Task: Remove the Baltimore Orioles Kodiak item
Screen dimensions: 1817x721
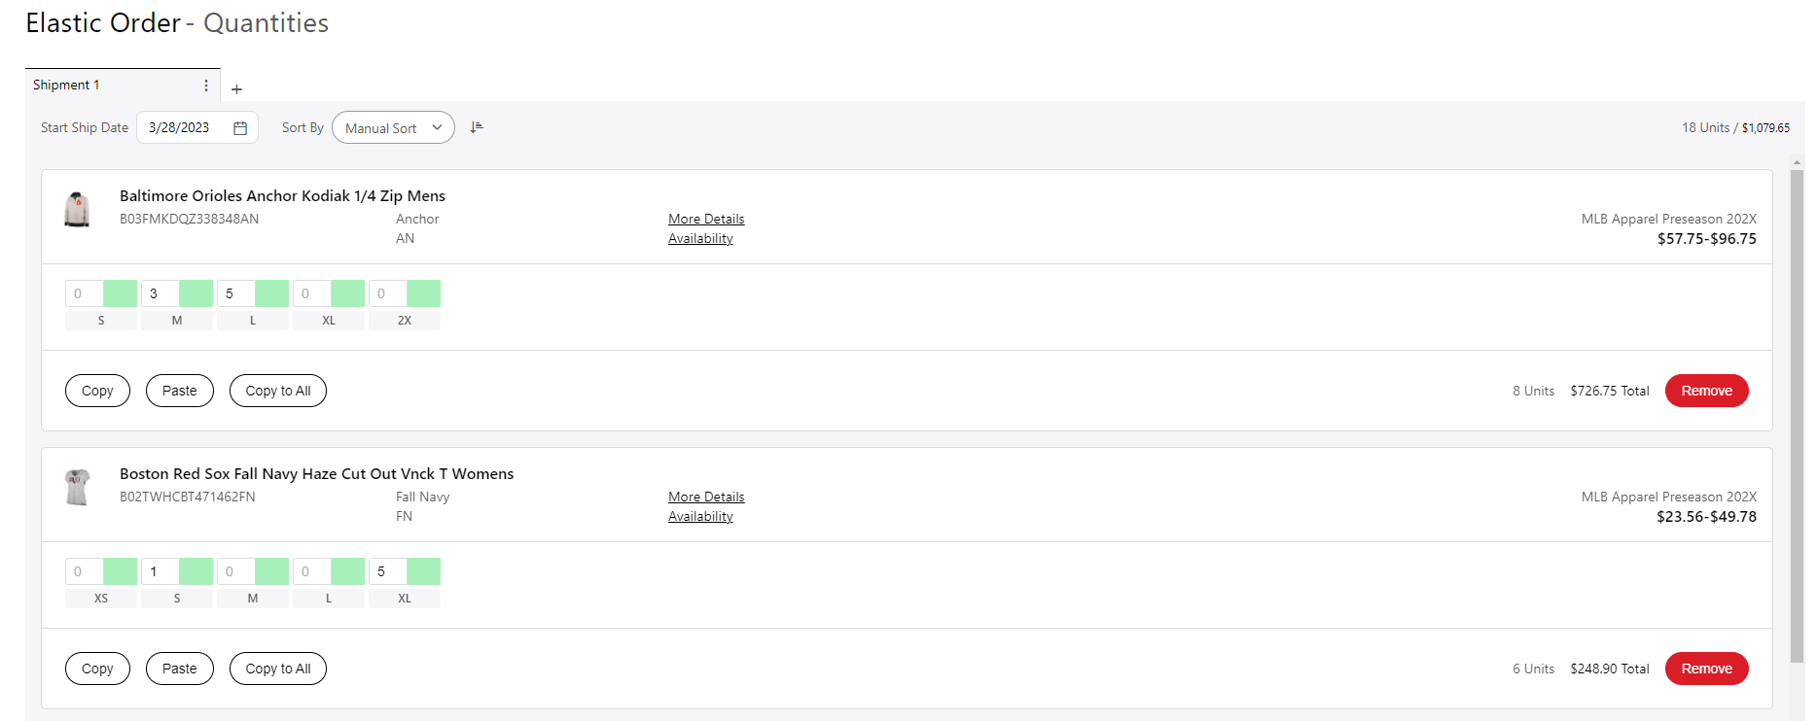Action: click(1706, 391)
